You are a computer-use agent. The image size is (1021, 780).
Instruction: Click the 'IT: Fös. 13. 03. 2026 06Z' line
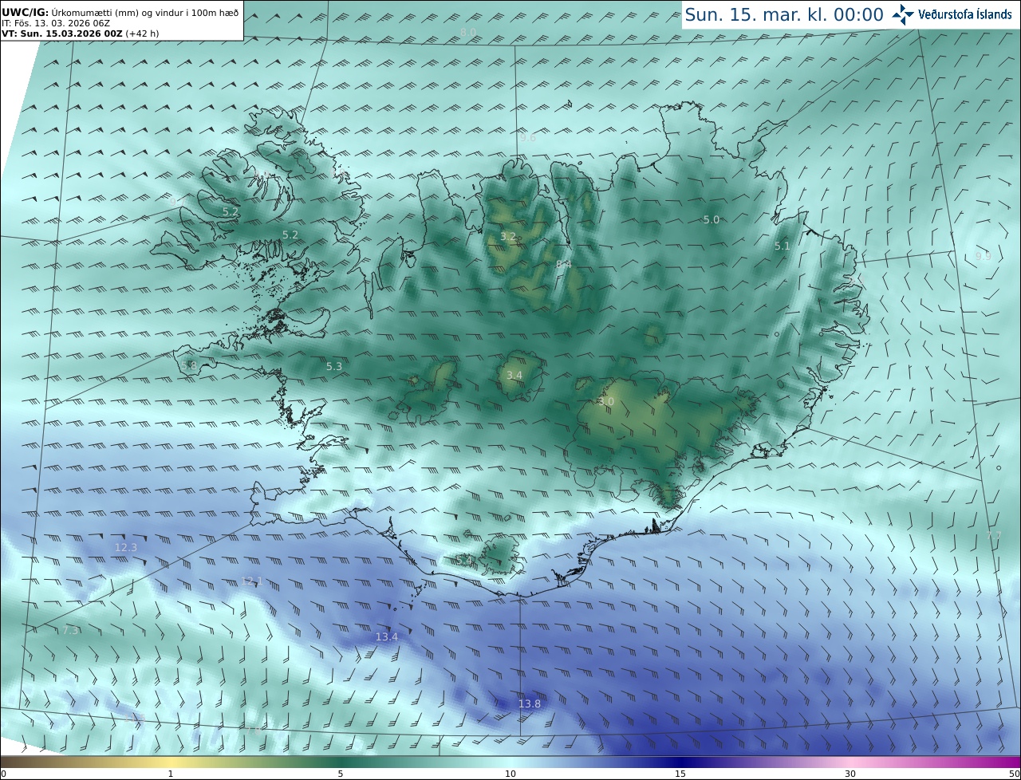coord(56,24)
